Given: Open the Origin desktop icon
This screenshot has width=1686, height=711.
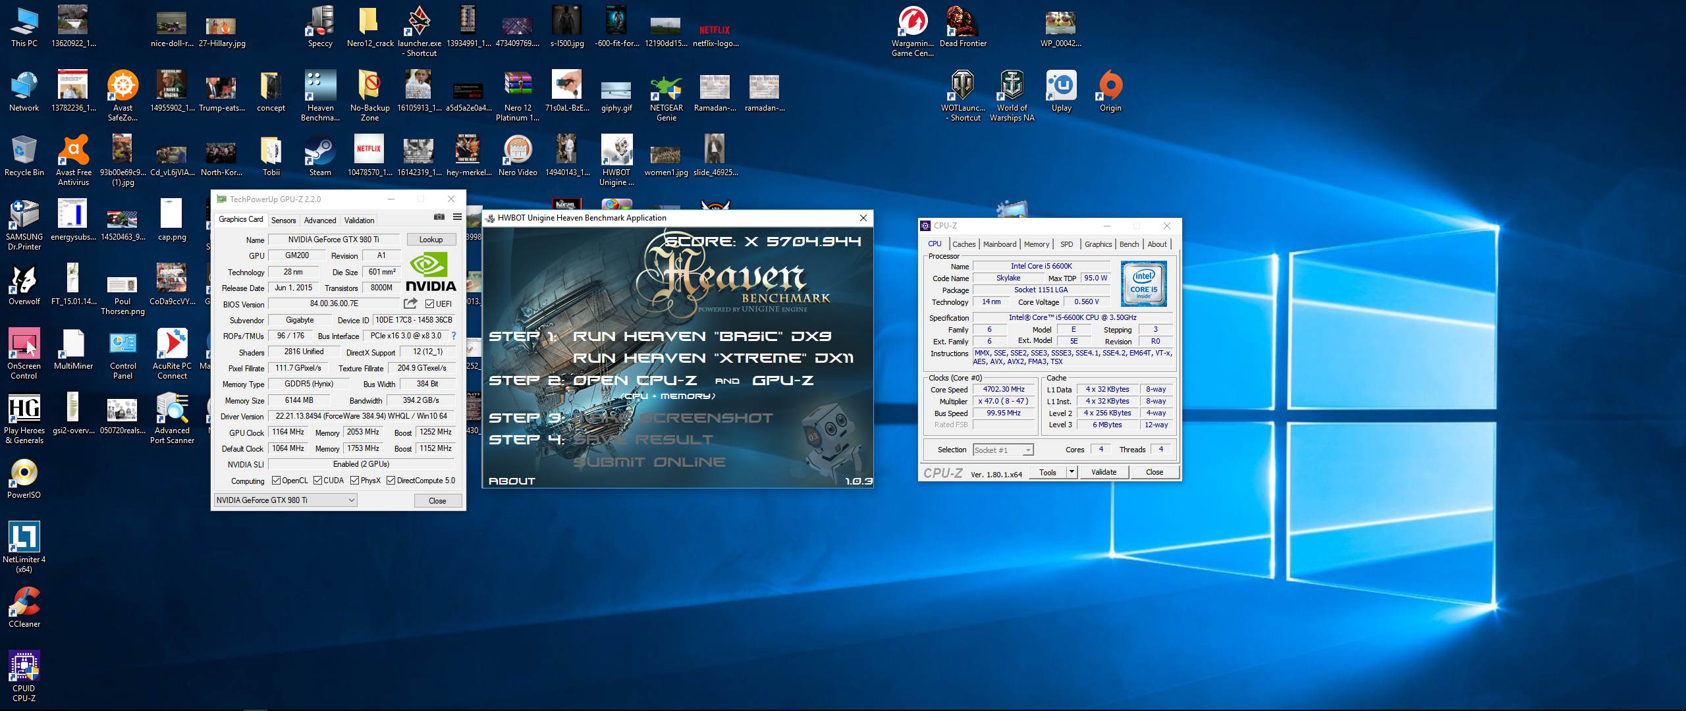Looking at the screenshot, I should pos(1110,91).
